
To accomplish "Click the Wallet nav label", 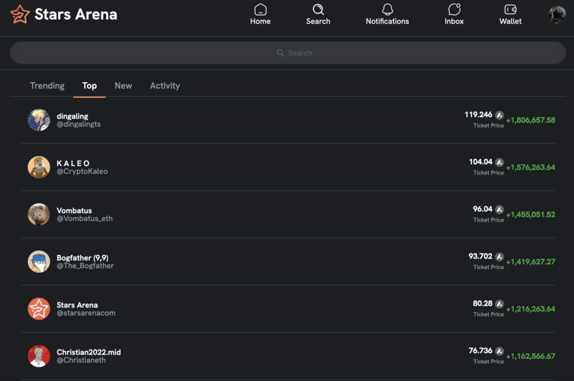I will (510, 21).
